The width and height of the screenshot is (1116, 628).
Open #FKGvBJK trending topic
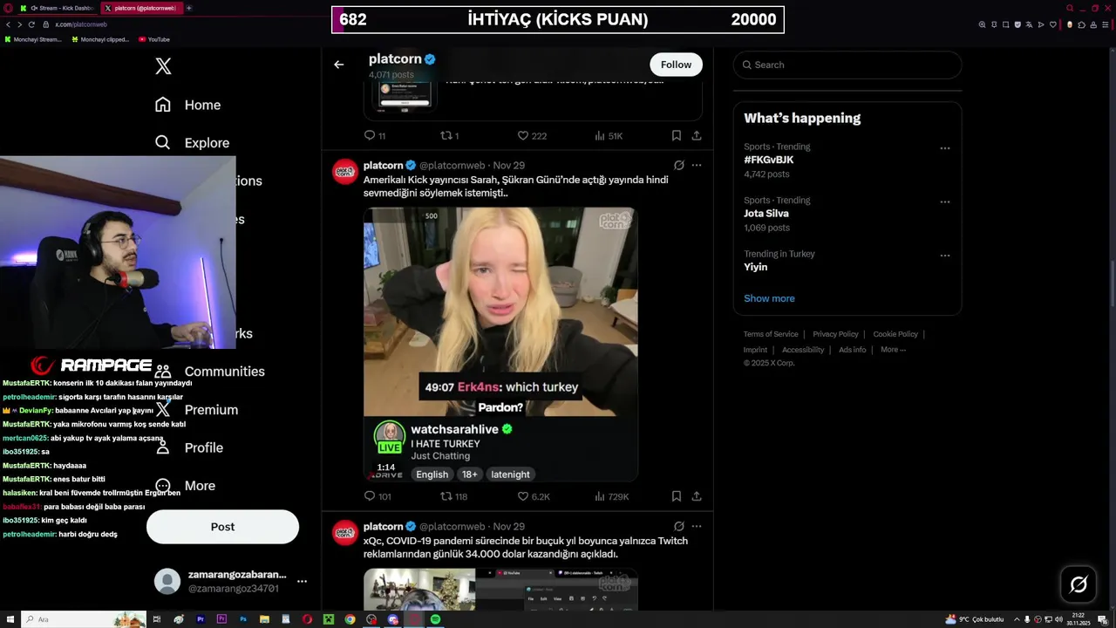click(768, 160)
